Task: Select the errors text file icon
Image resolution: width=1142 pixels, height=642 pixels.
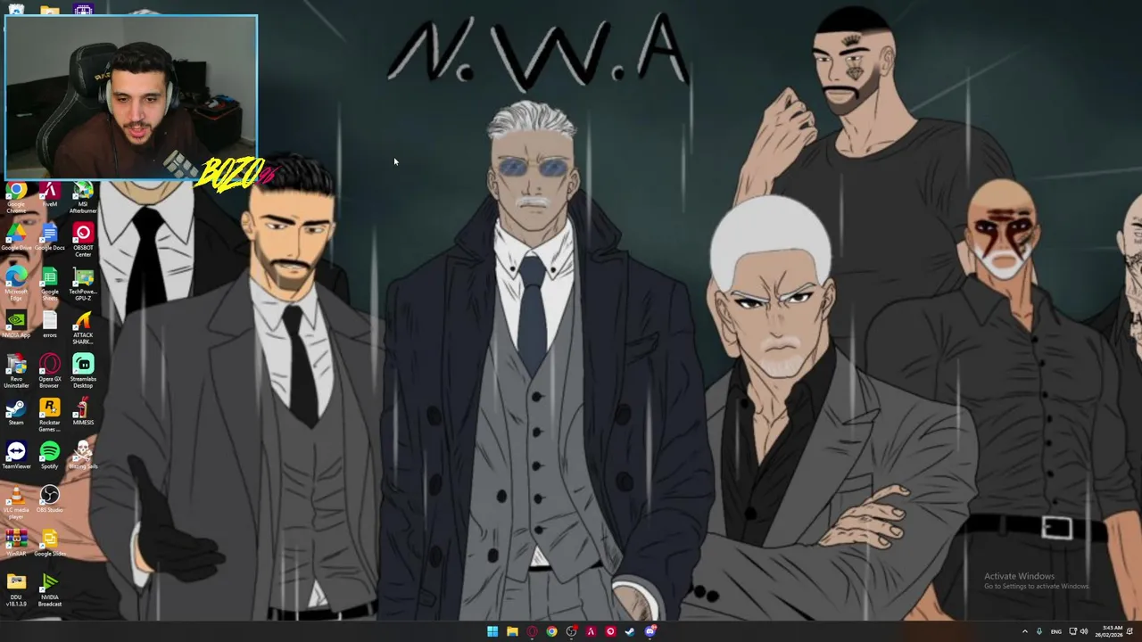Action: point(50,324)
